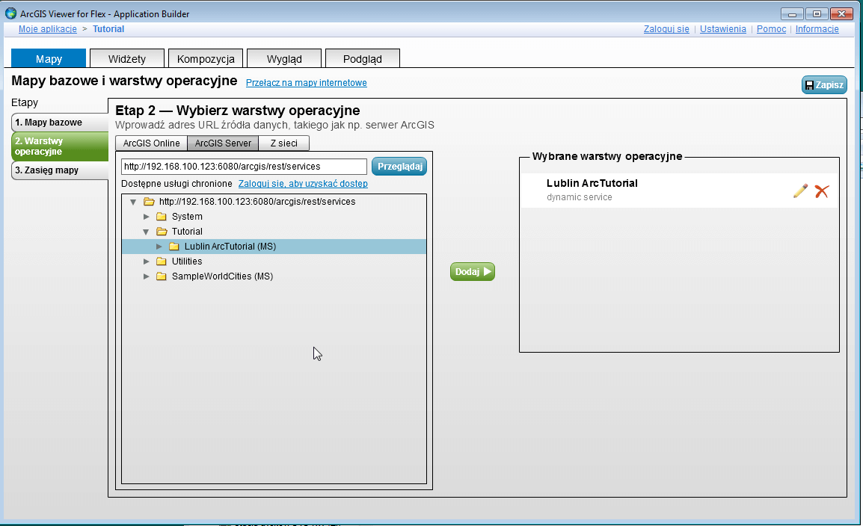Screen dimensions: 863x526
Task: Switch to the Mapy tab
Action: click(49, 58)
